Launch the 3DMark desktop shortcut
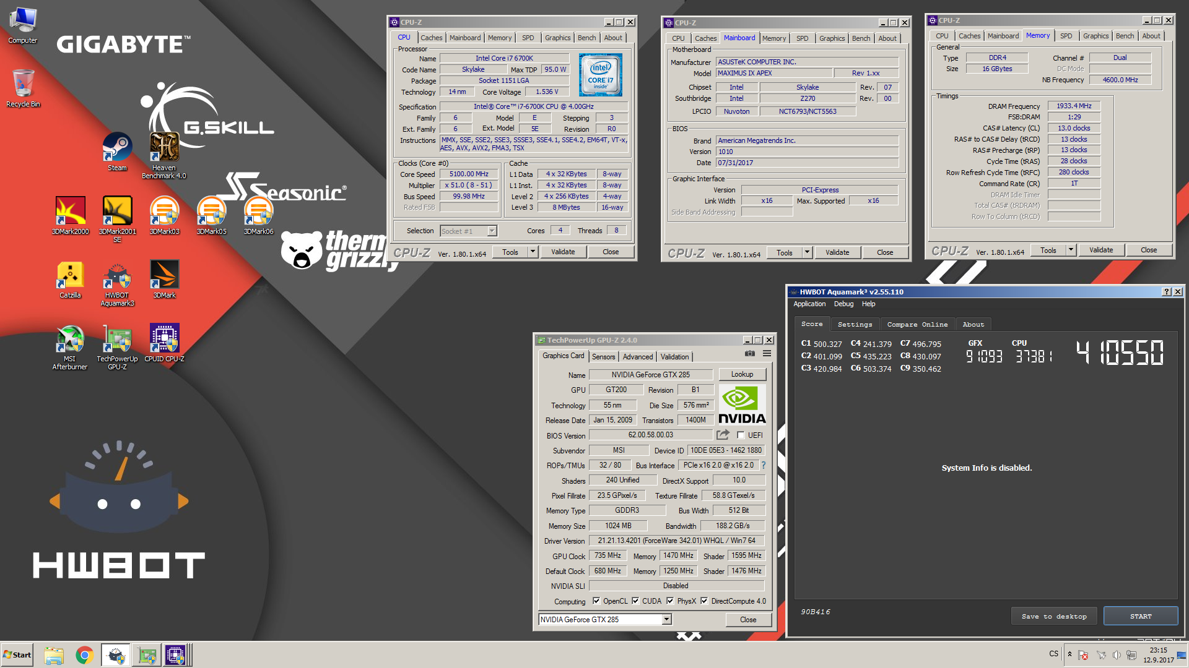The width and height of the screenshot is (1189, 668). click(x=164, y=280)
